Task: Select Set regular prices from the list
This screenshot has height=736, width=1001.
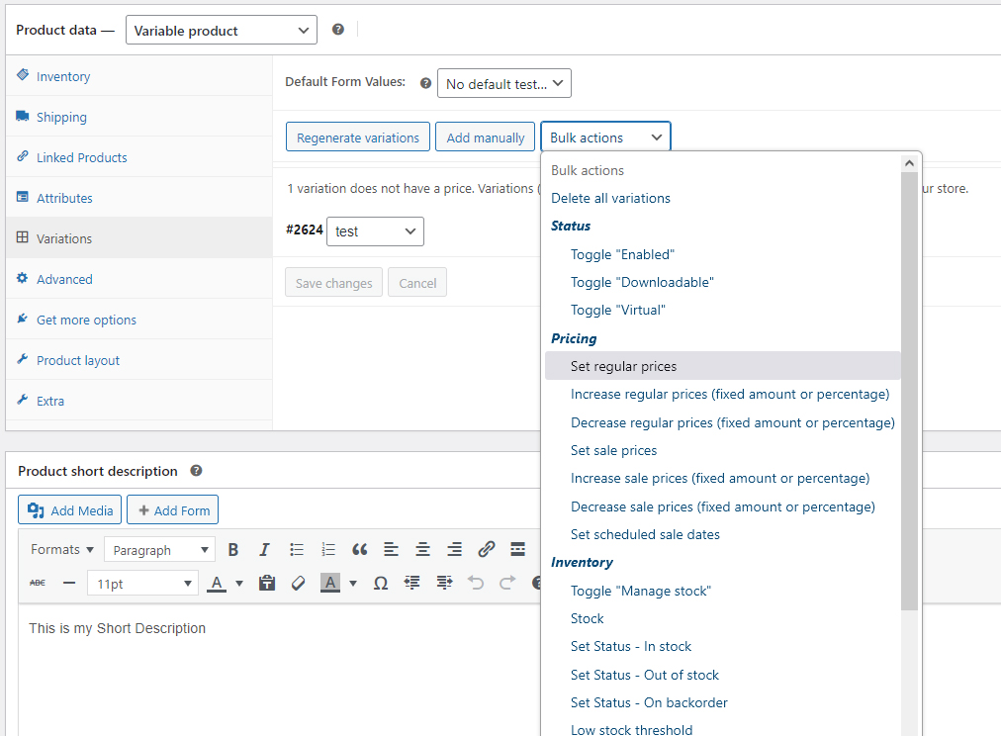Action: [623, 366]
